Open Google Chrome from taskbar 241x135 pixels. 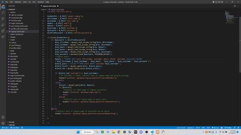pyautogui.click(x=119, y=132)
